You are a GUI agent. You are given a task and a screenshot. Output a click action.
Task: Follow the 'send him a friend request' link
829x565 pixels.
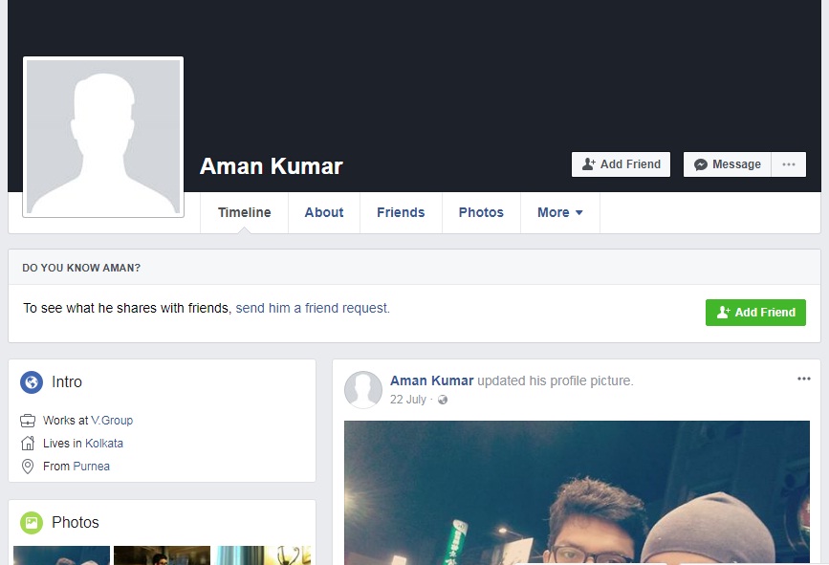313,308
